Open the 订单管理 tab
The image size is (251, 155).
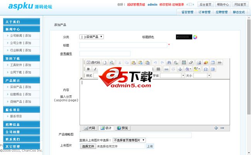point(205,12)
